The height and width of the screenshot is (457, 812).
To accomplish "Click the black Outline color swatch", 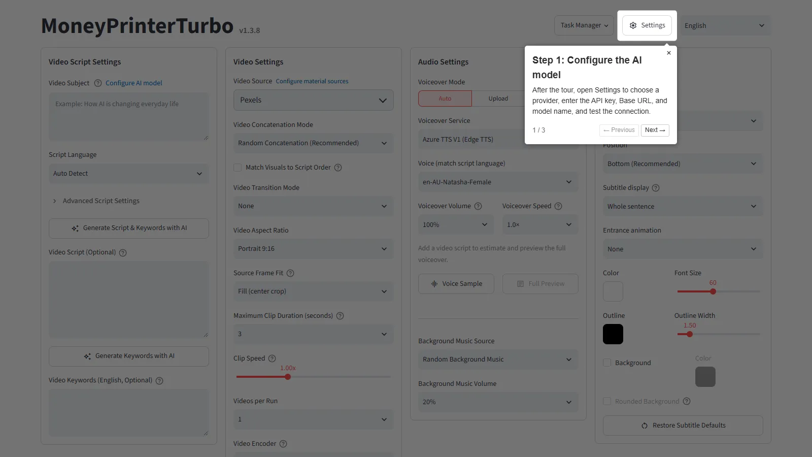I will tap(613, 334).
